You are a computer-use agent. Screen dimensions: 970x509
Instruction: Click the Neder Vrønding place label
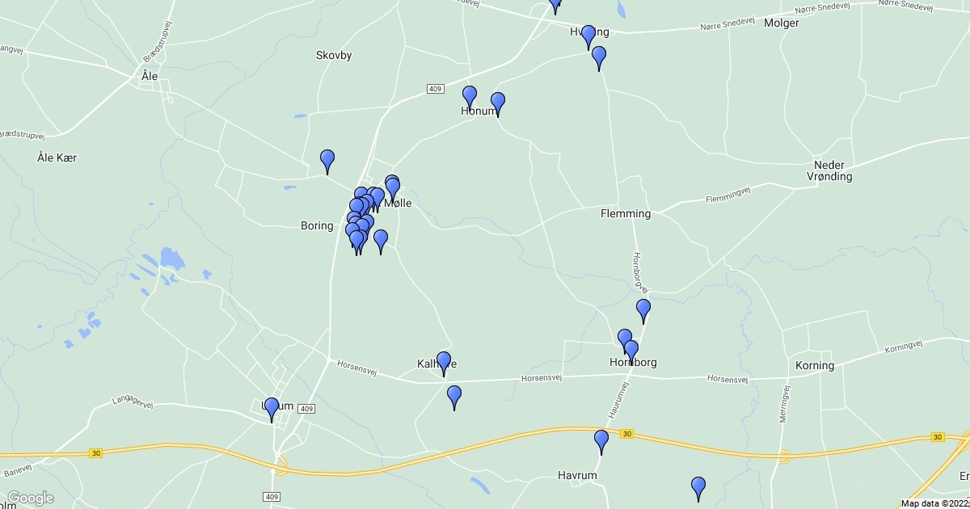tap(829, 170)
